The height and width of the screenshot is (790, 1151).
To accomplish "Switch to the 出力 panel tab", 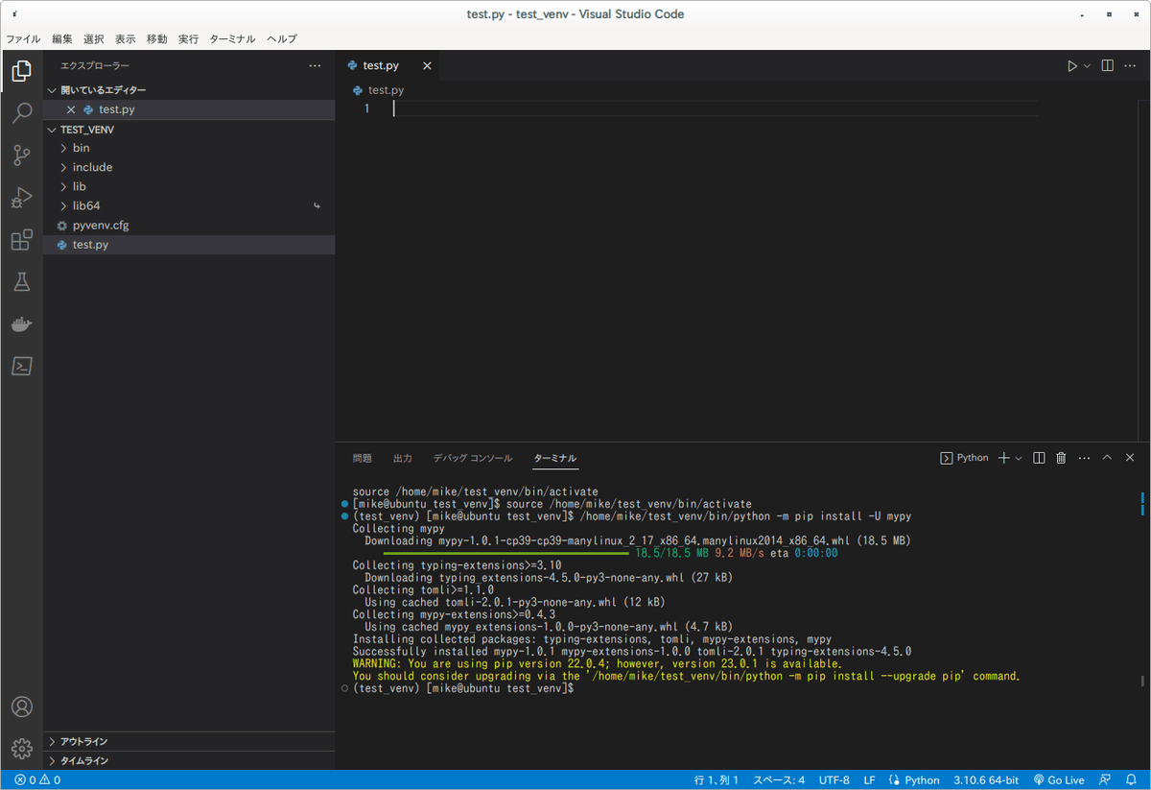I will [403, 458].
